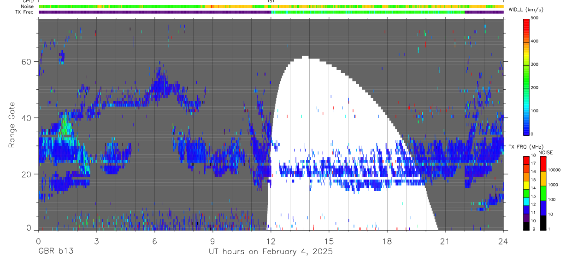Screen dimensions: 566x261
Task: Click the purple-green TX Freq strip above the plot
Action: coord(271,12)
